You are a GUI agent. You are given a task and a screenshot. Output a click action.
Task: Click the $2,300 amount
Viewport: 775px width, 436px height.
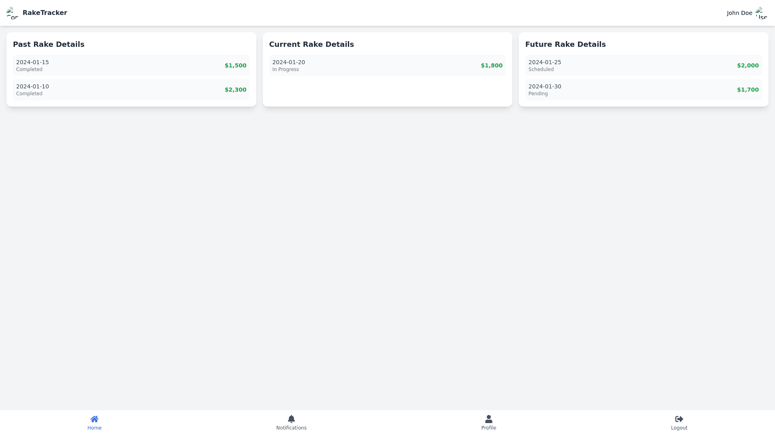tap(235, 90)
